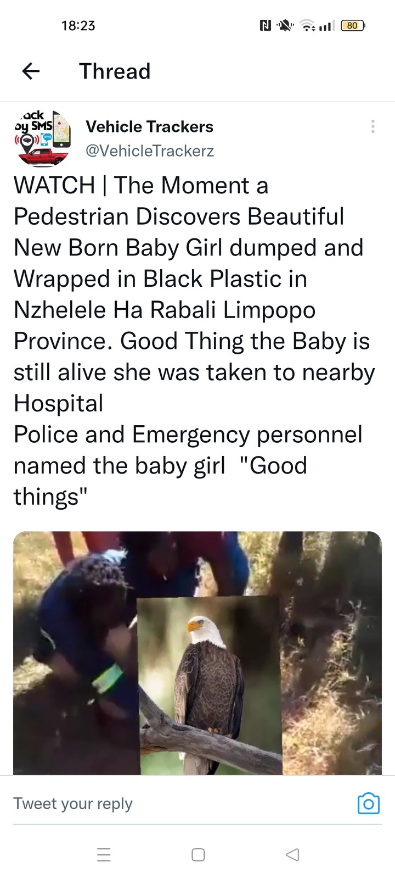Tap the Android recent apps menu icon
This screenshot has width=395, height=879.
[104, 855]
